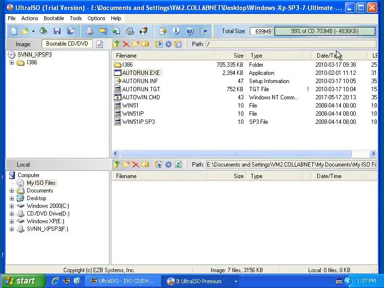The height and width of the screenshot is (288, 384).
Task: Expand the SVNN_XPSP3(F:) drive node
Action: pos(12,229)
